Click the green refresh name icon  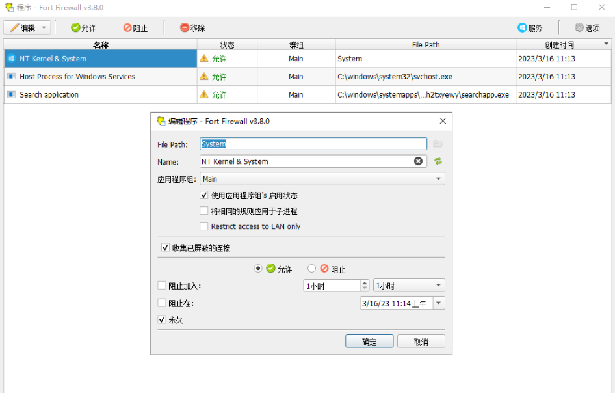click(438, 161)
